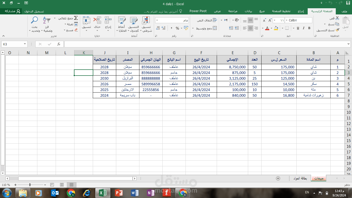
Task: Expand the formula bar with chevron
Action: click(x=348, y=44)
